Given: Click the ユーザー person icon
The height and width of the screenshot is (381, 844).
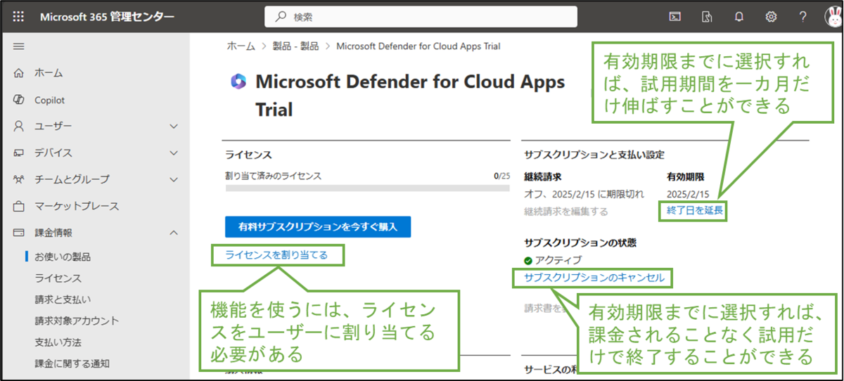Looking at the screenshot, I should (x=19, y=127).
